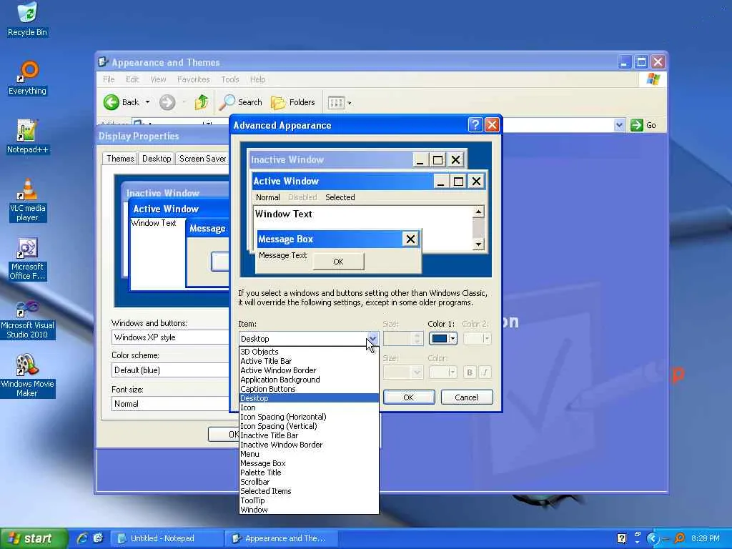The height and width of the screenshot is (549, 732).
Task: Open the File menu
Action: (109, 79)
